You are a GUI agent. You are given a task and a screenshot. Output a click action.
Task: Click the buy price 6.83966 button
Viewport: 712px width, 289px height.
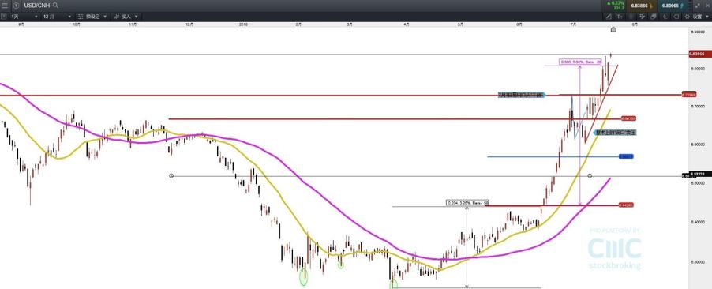(x=673, y=6)
